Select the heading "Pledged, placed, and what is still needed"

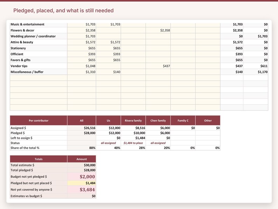pyautogui.click(x=63, y=11)
